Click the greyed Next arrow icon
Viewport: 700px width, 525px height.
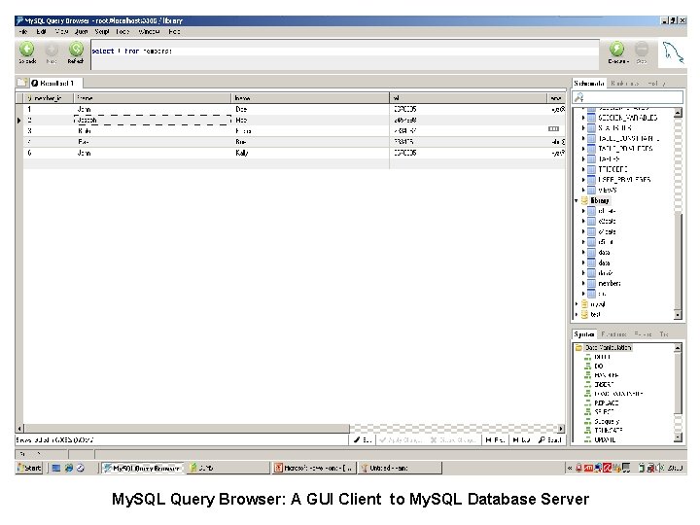(x=52, y=50)
